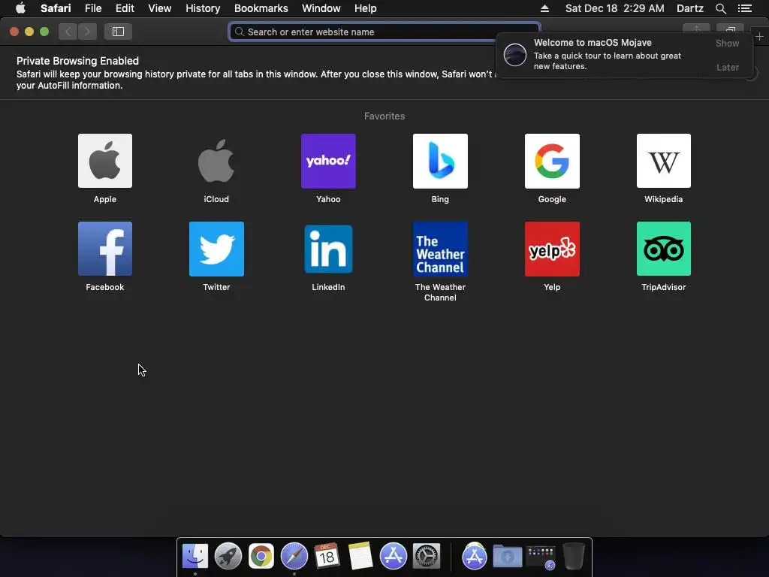Open Notification Center list icon
The height and width of the screenshot is (577, 769).
[744, 8]
